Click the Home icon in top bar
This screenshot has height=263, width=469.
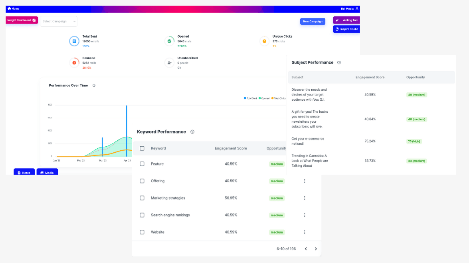coord(9,8)
